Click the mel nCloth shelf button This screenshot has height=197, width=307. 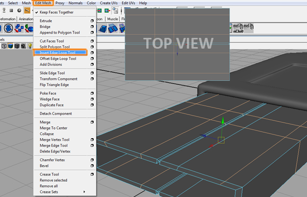(238, 28)
